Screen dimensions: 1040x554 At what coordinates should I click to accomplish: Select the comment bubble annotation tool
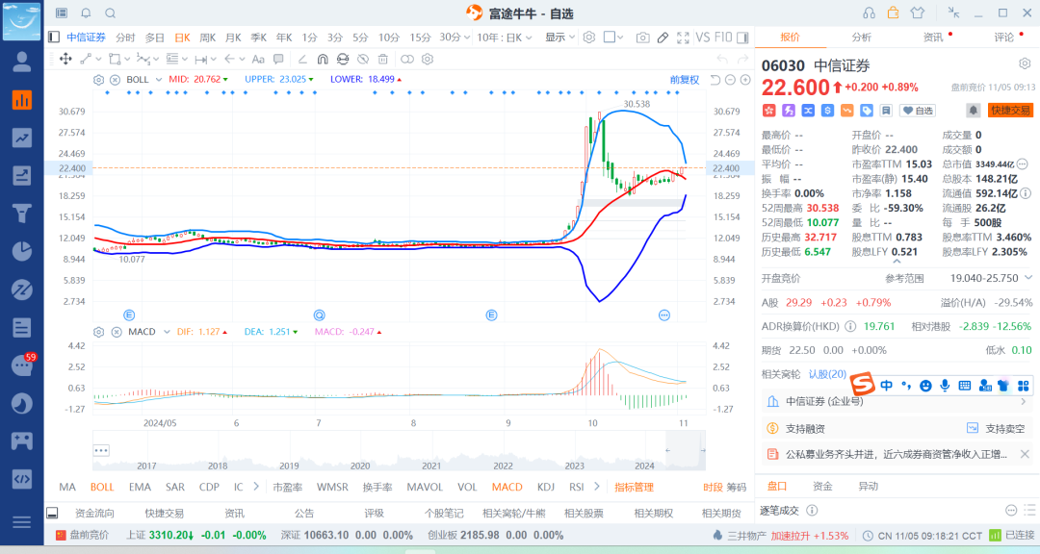[278, 59]
